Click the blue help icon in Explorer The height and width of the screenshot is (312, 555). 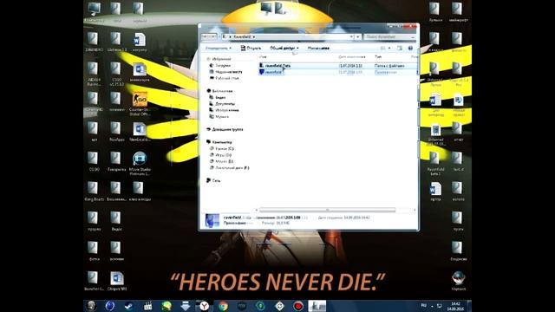410,49
